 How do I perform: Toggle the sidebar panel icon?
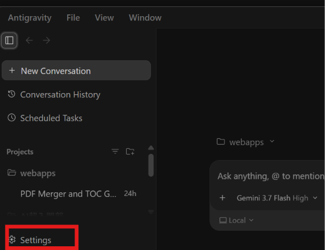tap(9, 40)
